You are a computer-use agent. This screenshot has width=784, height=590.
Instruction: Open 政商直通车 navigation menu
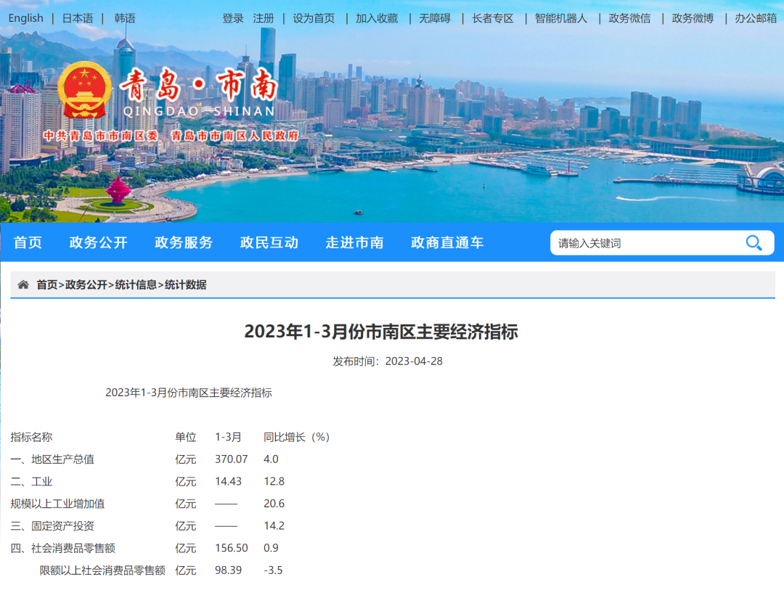(x=447, y=242)
